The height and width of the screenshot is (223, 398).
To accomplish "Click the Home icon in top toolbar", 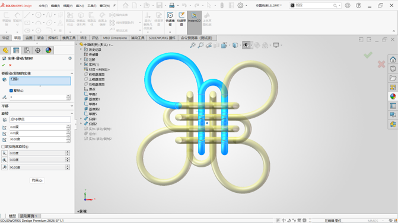I will (125, 5).
